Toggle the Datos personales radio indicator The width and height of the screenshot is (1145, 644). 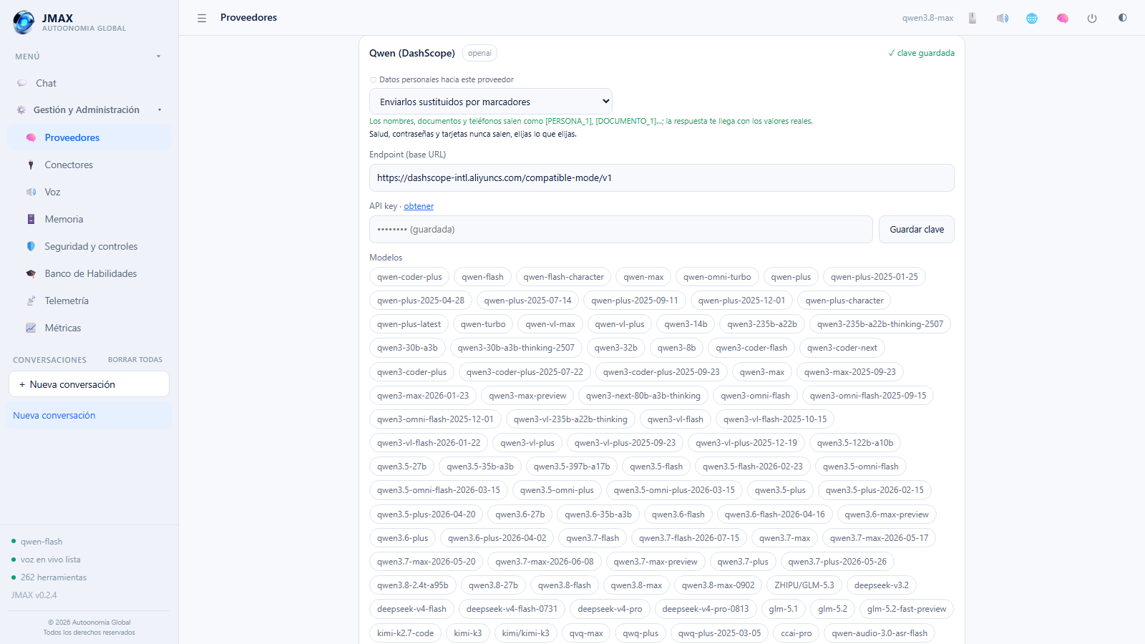point(373,80)
